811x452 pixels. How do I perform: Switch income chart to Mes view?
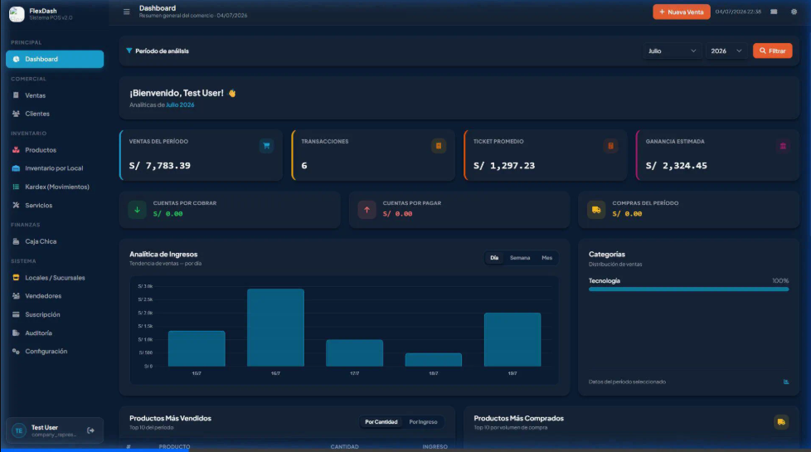pos(546,258)
